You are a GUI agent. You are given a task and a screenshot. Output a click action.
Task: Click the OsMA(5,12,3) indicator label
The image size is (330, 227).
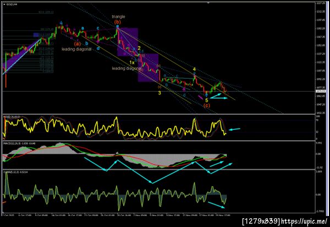[x=15, y=172]
